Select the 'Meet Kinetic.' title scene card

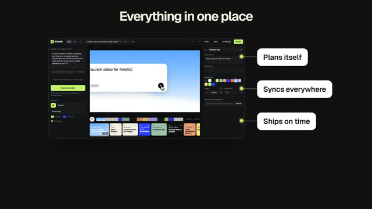click(x=116, y=129)
